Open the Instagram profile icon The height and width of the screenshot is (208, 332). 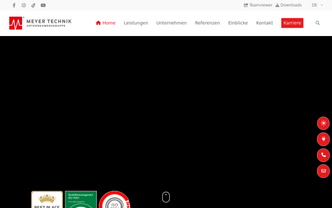24,6
